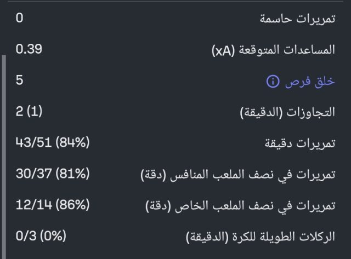
Task: Click the 0.39 expected assists value
Action: tap(29, 49)
